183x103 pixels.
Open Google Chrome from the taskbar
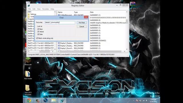29,100
